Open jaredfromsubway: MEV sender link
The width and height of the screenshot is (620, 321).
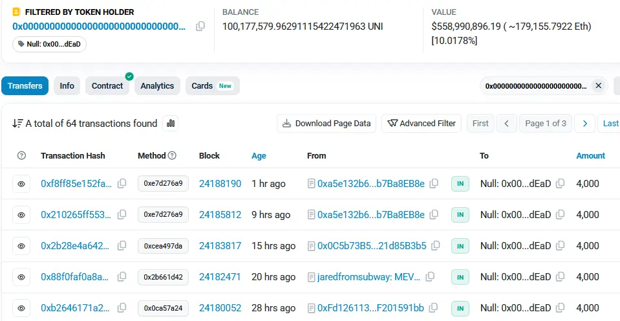(x=369, y=277)
